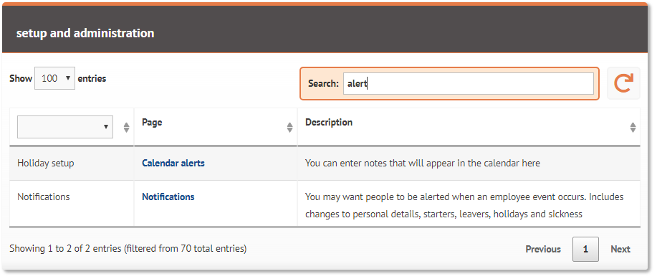Click the employee event alert description
Image resolution: width=657 pixels, height=279 pixels.
coord(464,206)
